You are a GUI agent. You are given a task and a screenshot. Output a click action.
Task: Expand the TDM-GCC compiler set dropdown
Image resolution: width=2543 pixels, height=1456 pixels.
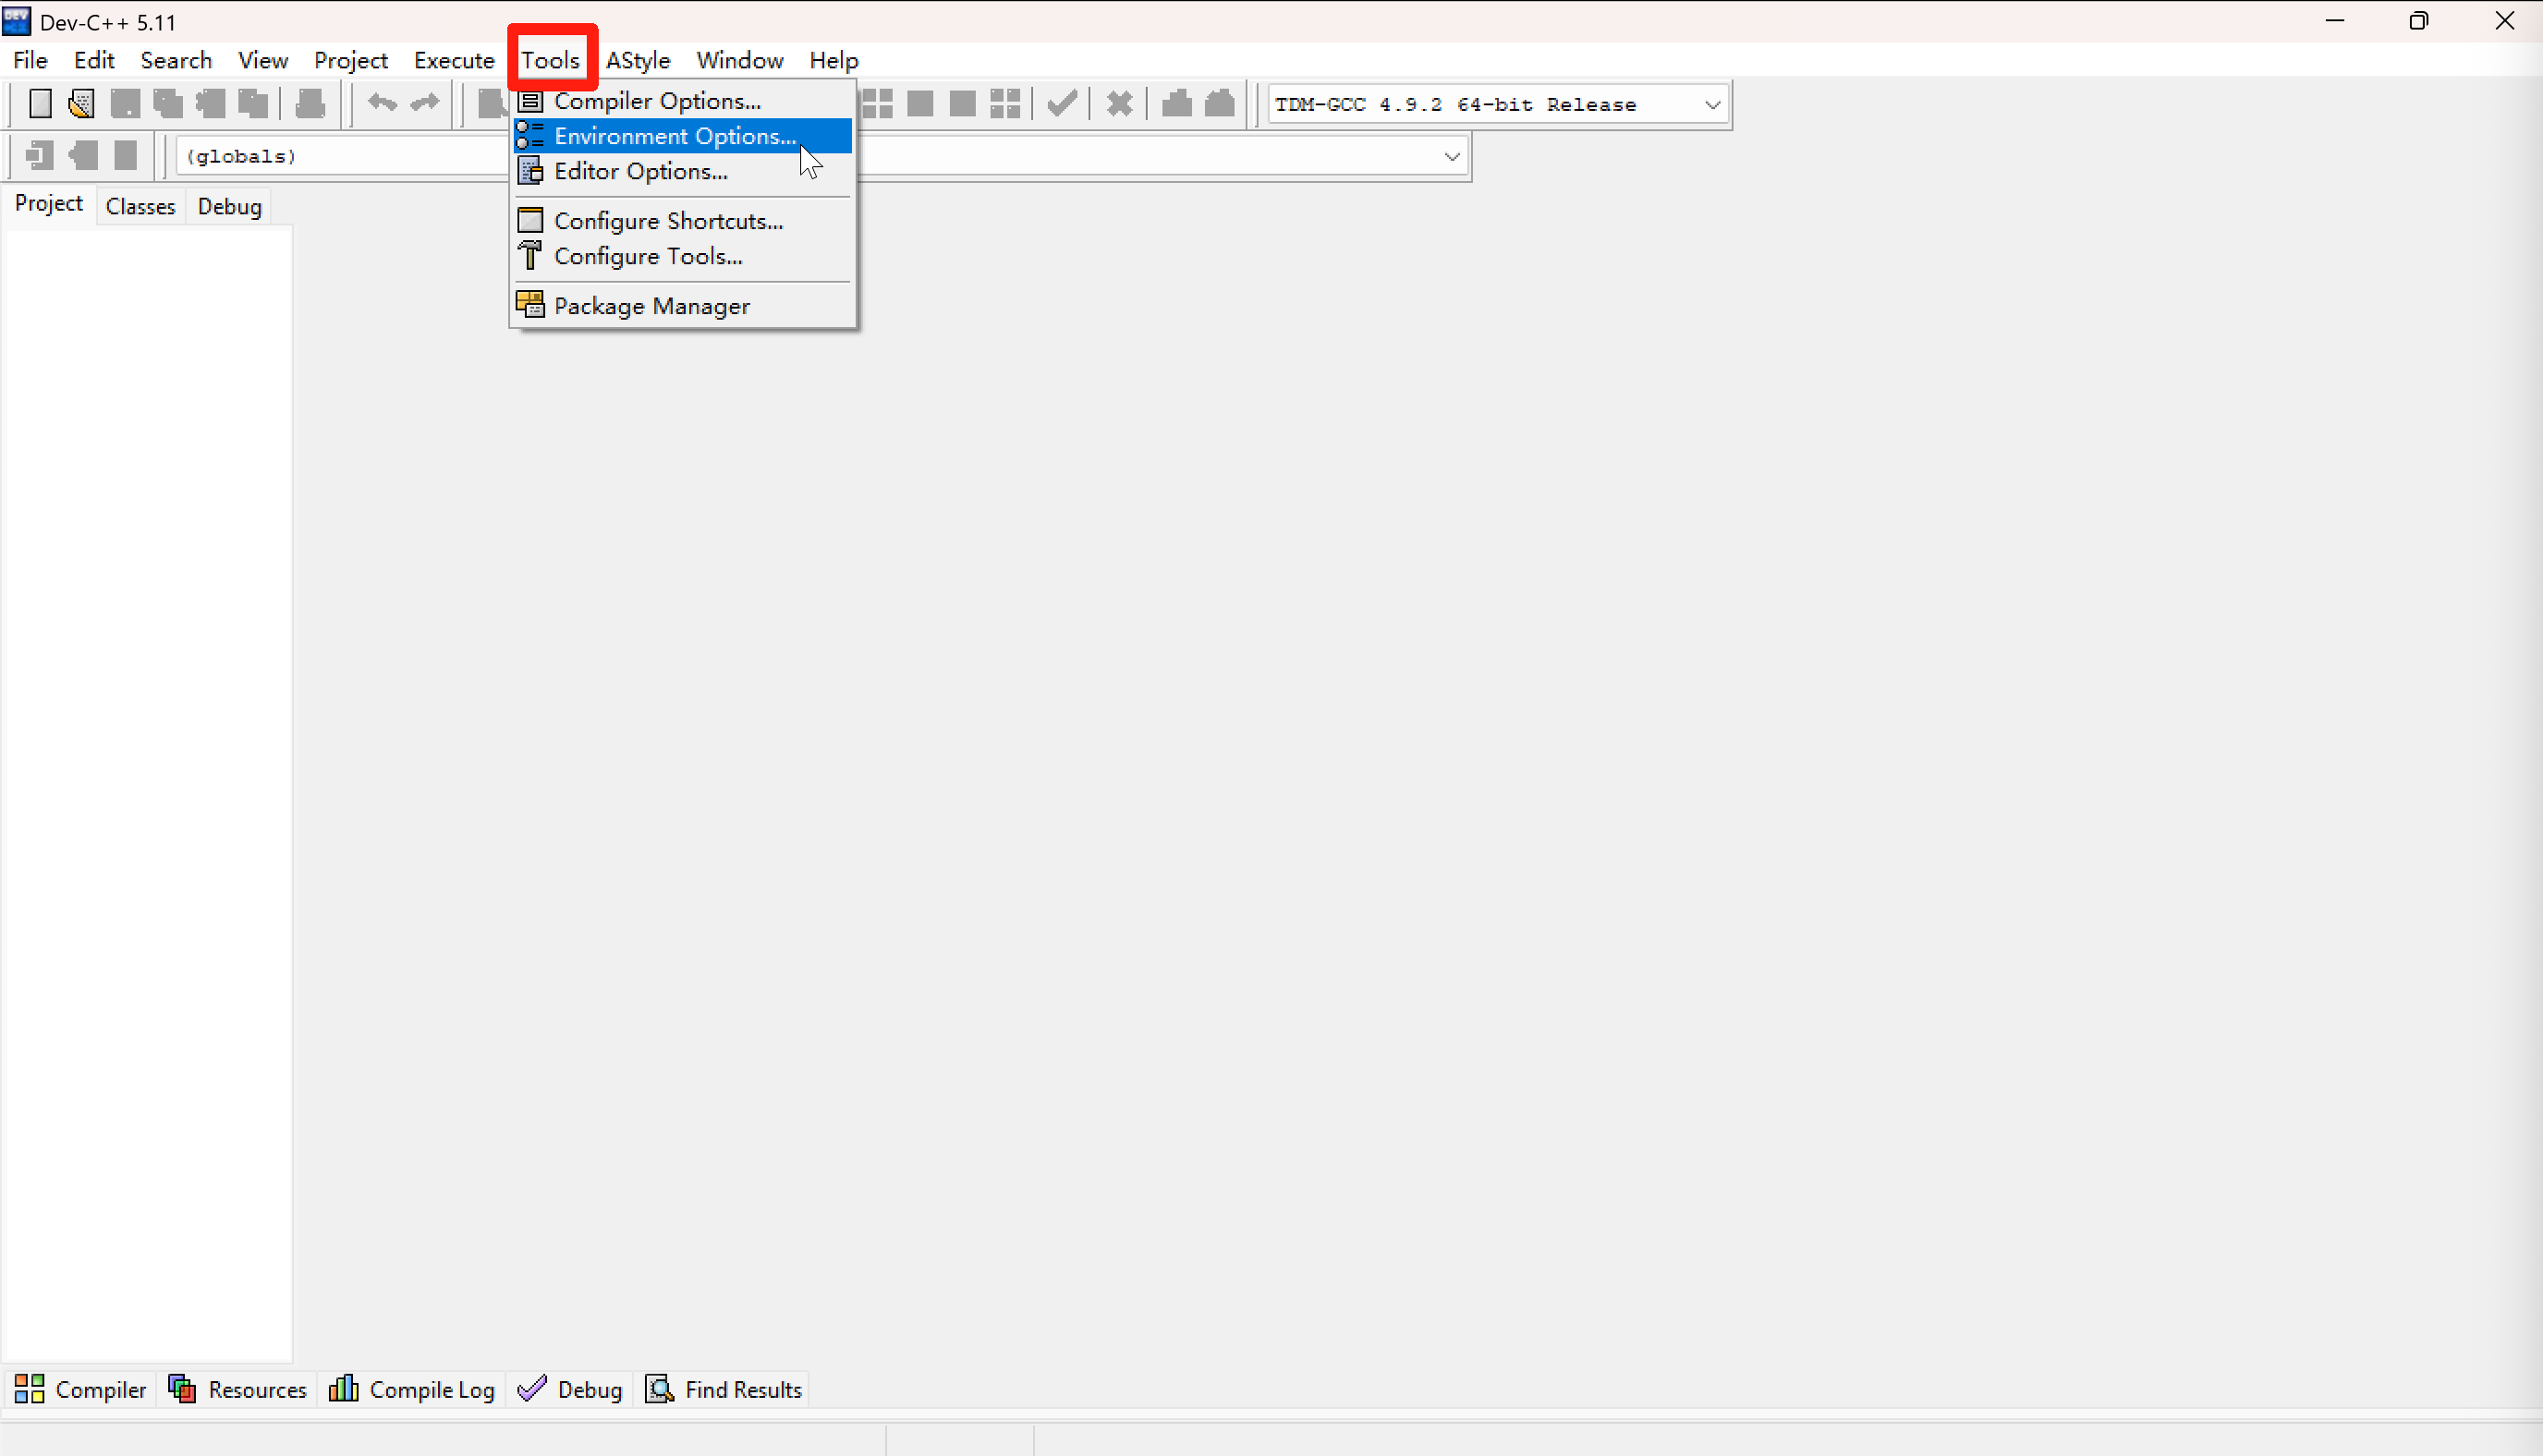[1711, 104]
